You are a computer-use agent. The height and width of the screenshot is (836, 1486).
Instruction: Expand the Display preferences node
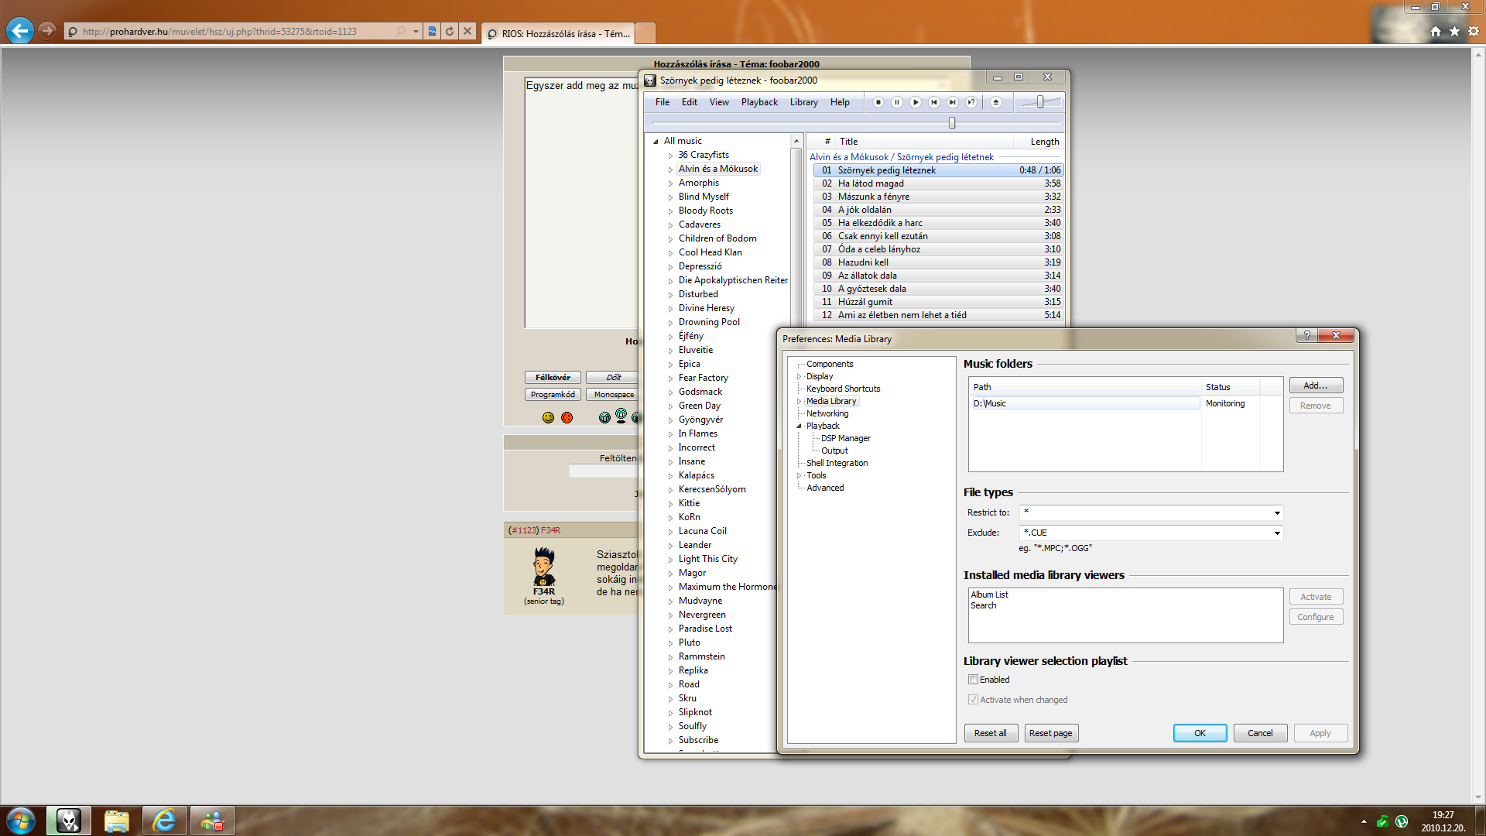pyautogui.click(x=799, y=377)
